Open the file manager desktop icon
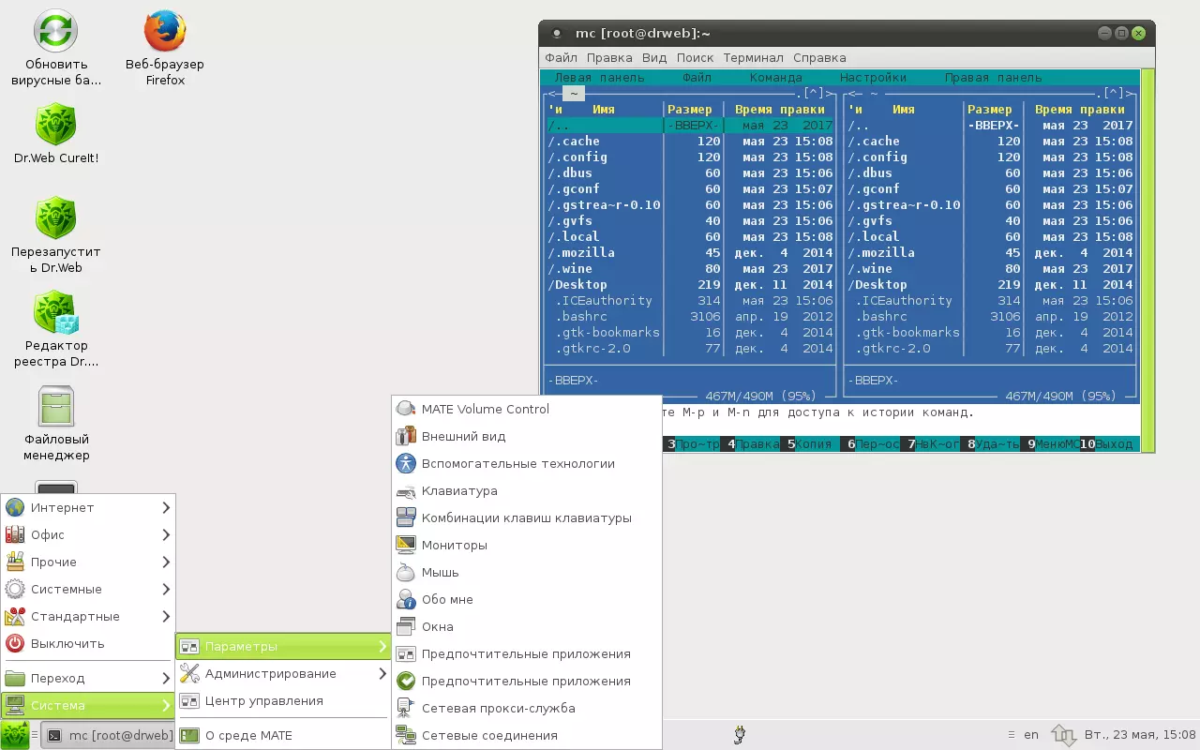 [55, 407]
